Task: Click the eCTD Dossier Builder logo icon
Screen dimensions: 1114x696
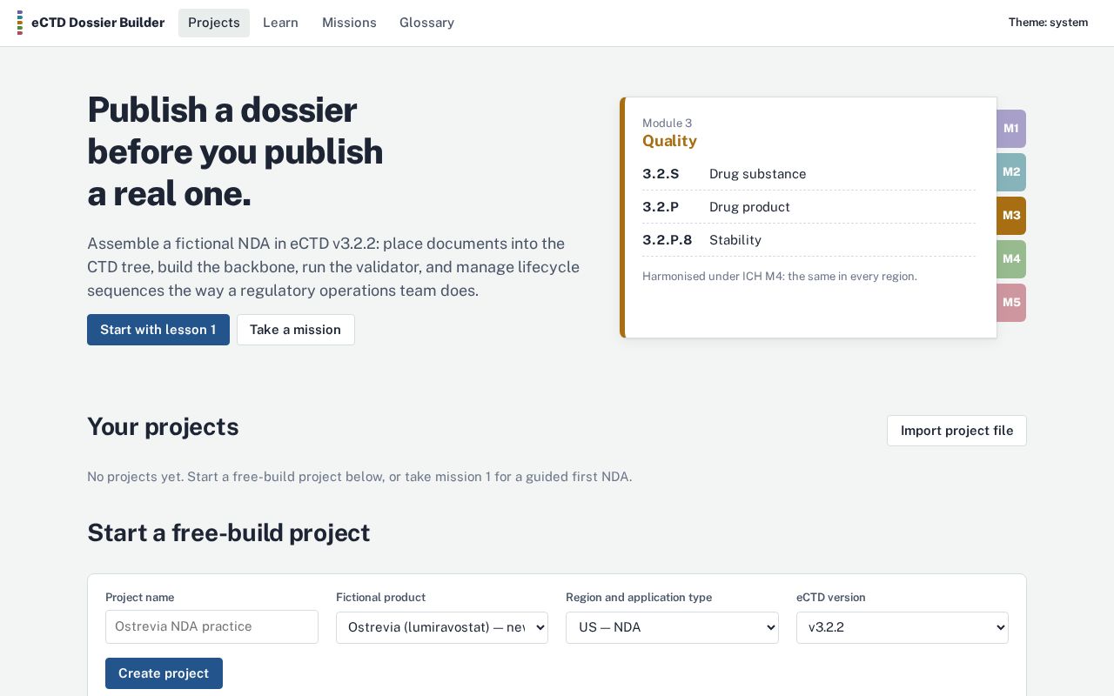Action: [x=20, y=23]
